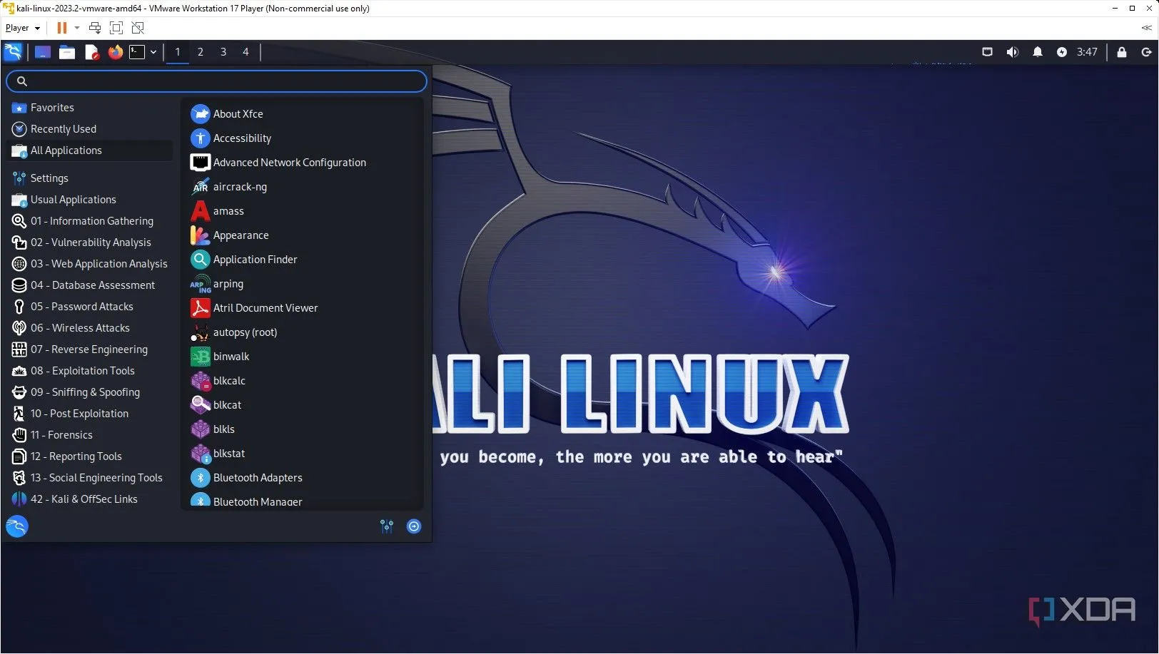Open the file manager from the taskbar
Viewport: 1159px width, 654px height.
tap(67, 51)
